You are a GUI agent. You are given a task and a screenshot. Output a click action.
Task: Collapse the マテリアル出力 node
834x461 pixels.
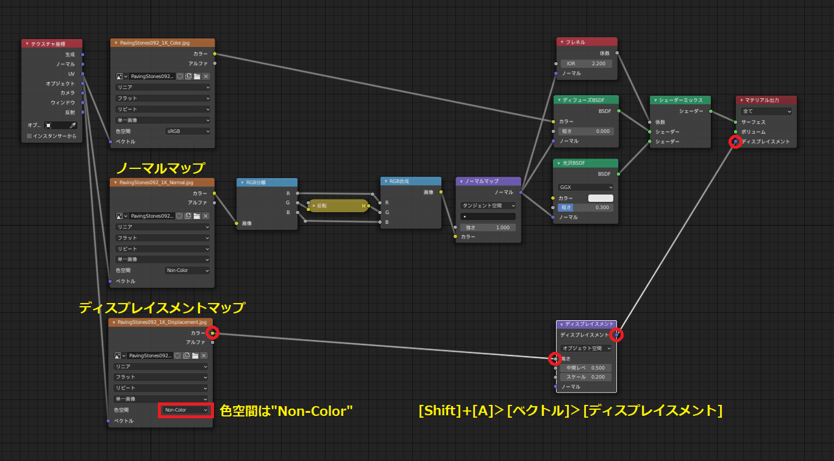coord(741,100)
